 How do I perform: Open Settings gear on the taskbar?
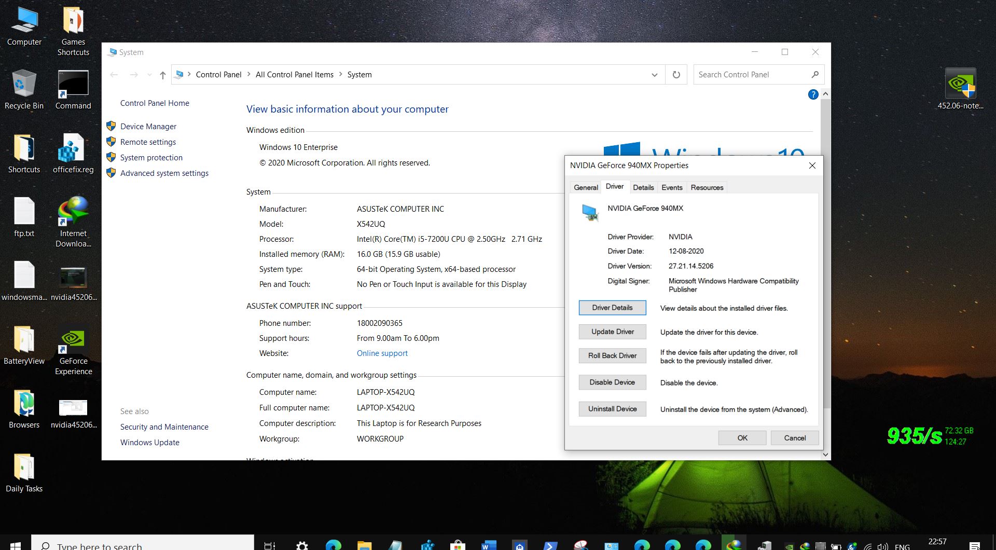302,545
